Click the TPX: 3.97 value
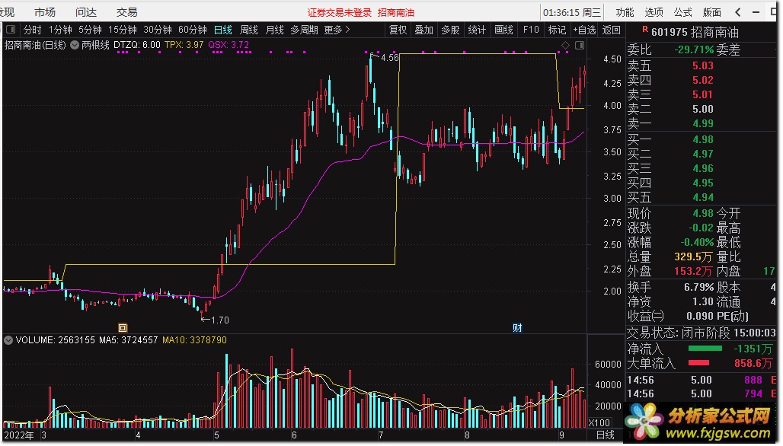Image resolution: width=783 pixels, height=446 pixels. pyautogui.click(x=184, y=45)
